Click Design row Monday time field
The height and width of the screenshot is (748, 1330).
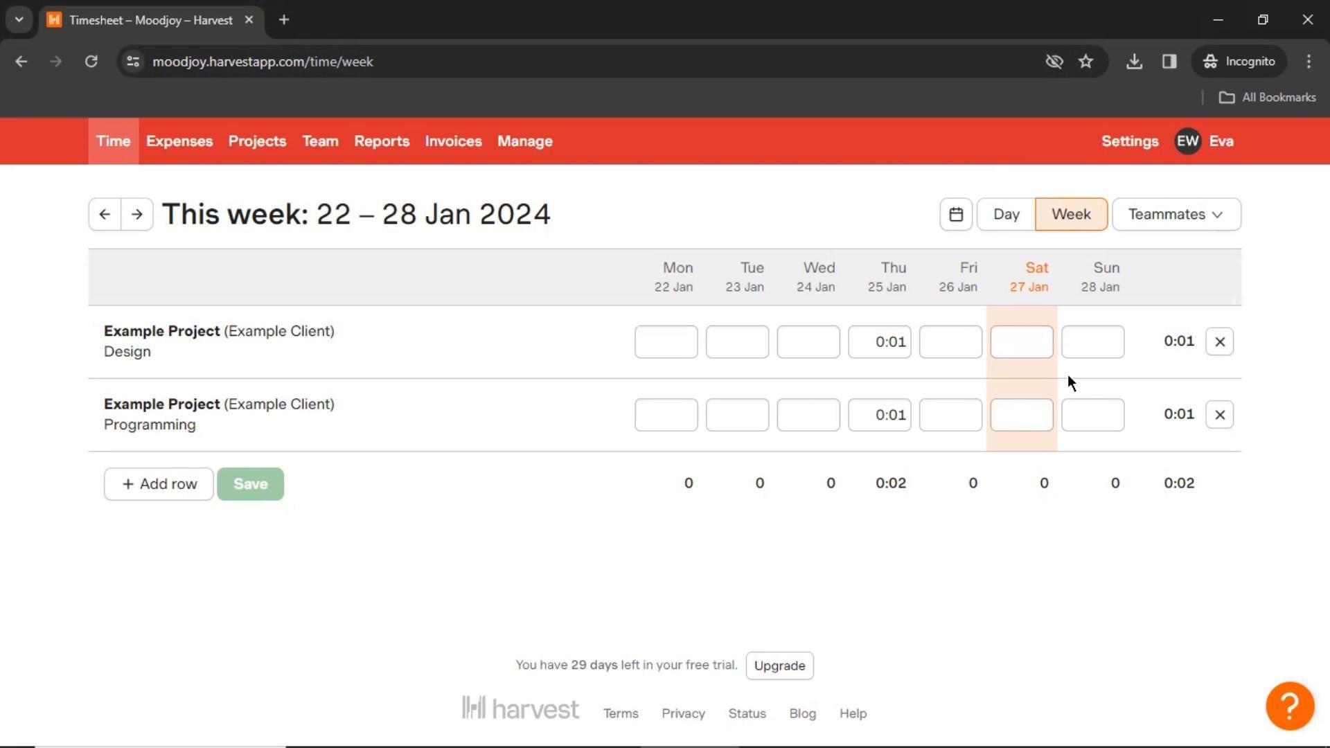point(666,342)
